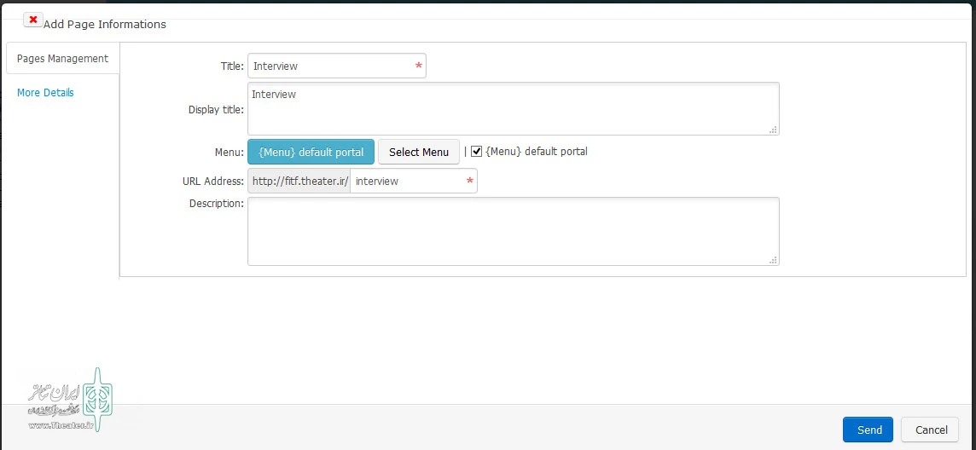This screenshot has height=450, width=976.
Task: Switch to the More Details tab
Action: click(x=45, y=93)
